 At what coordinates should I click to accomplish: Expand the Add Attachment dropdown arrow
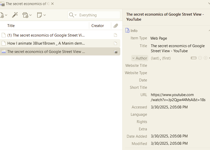point(30,15)
